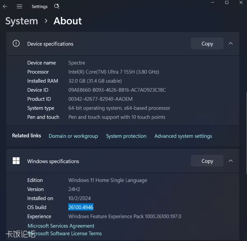Open the System protection link

pos(126,136)
